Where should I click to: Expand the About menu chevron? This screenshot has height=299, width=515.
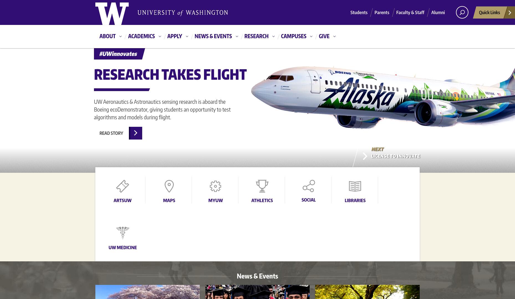120,36
